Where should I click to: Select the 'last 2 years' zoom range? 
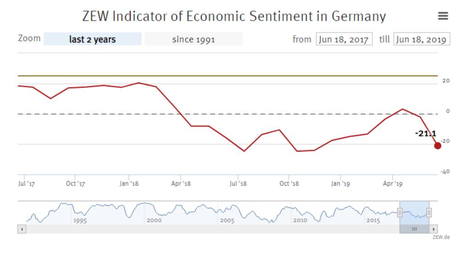[x=92, y=39]
